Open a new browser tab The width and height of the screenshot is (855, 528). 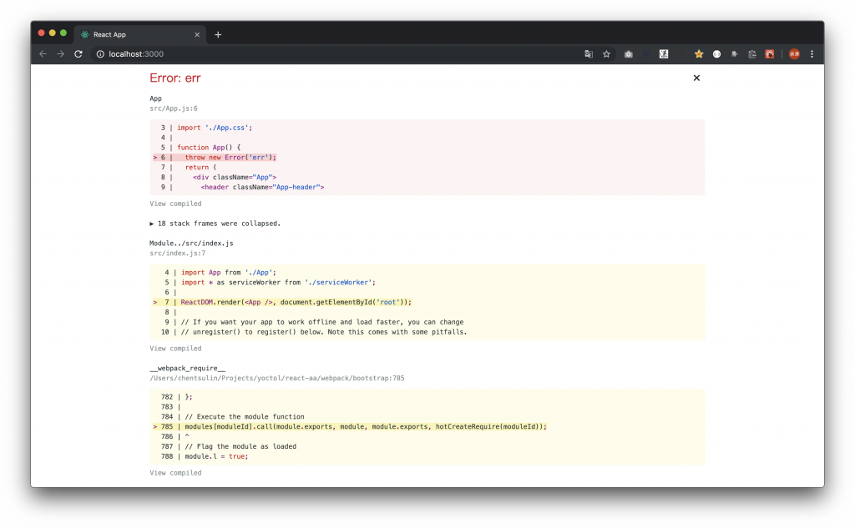tap(218, 34)
